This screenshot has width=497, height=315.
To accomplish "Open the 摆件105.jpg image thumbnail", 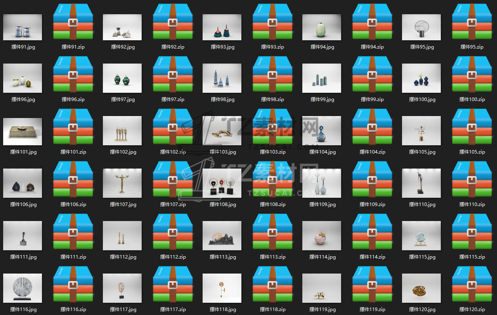I will pos(421,131).
